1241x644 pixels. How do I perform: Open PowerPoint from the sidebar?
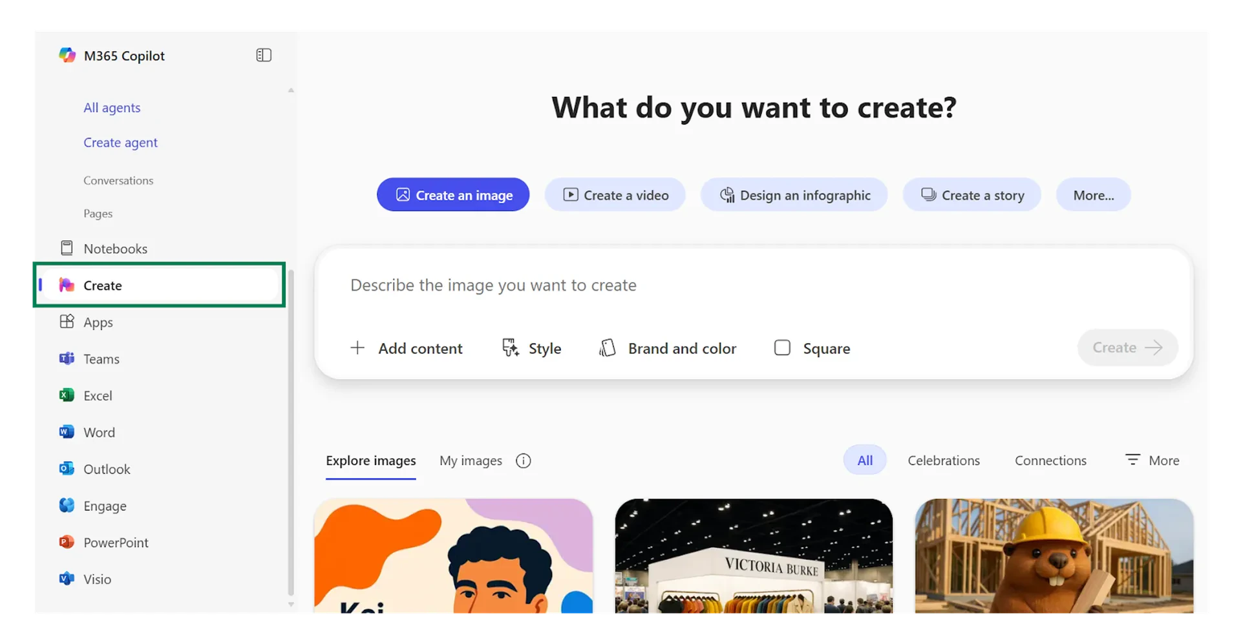click(116, 542)
